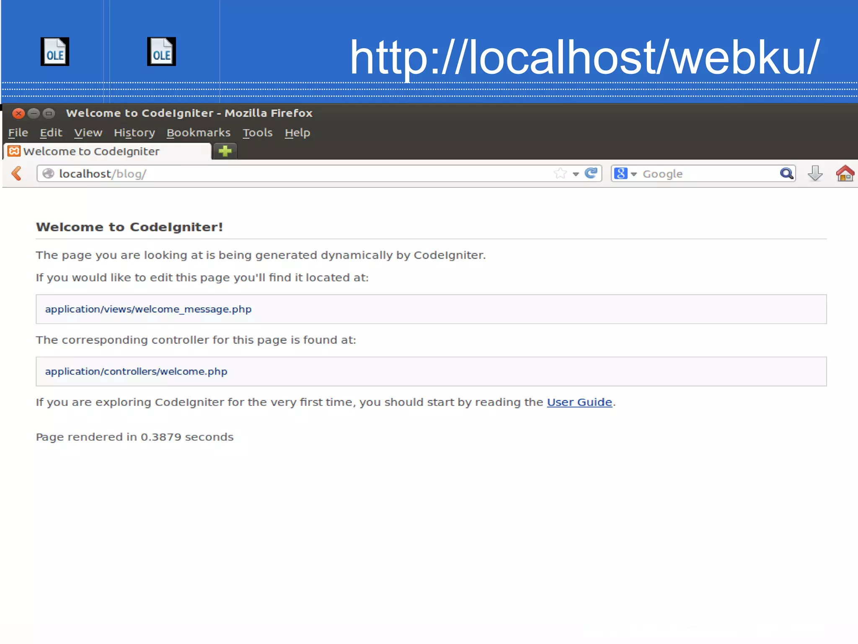Click the localhost/blog/ address bar
This screenshot has height=644, width=858.
click(x=318, y=174)
